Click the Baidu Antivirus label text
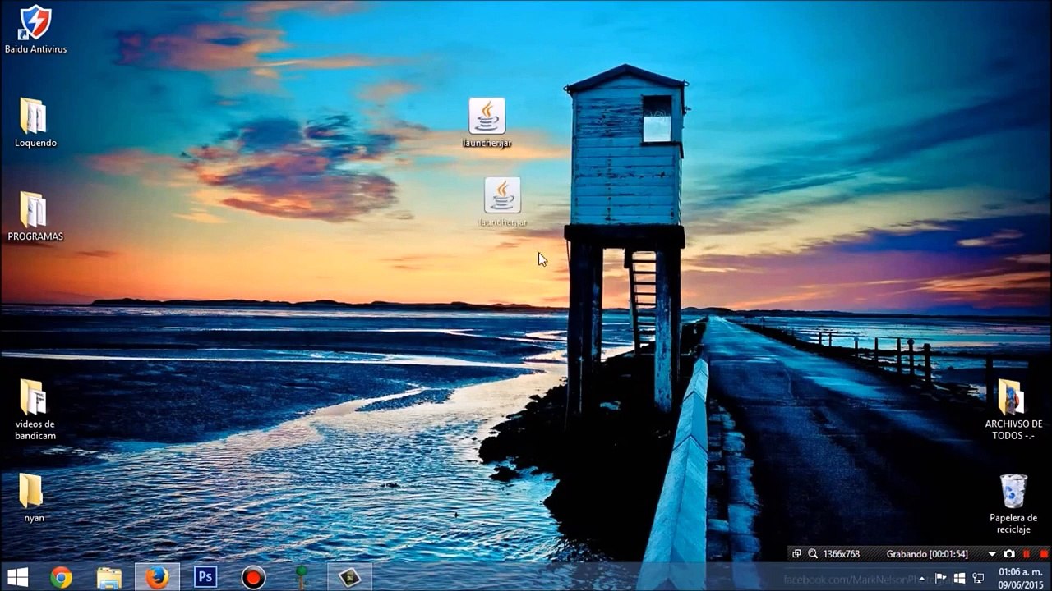This screenshot has height=591, width=1052. [35, 49]
